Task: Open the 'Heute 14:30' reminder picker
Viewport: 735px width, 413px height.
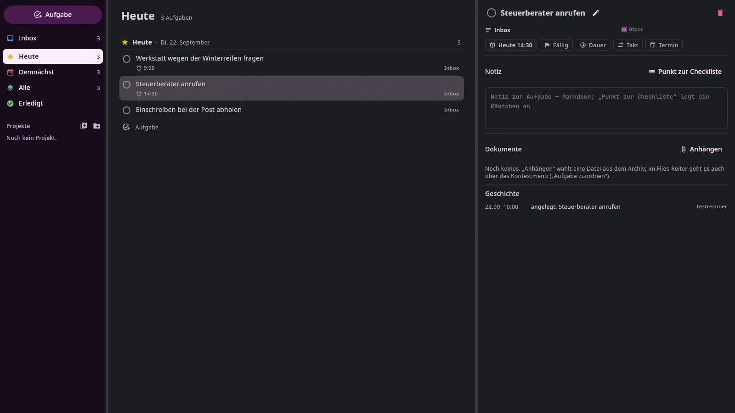Action: 511,45
